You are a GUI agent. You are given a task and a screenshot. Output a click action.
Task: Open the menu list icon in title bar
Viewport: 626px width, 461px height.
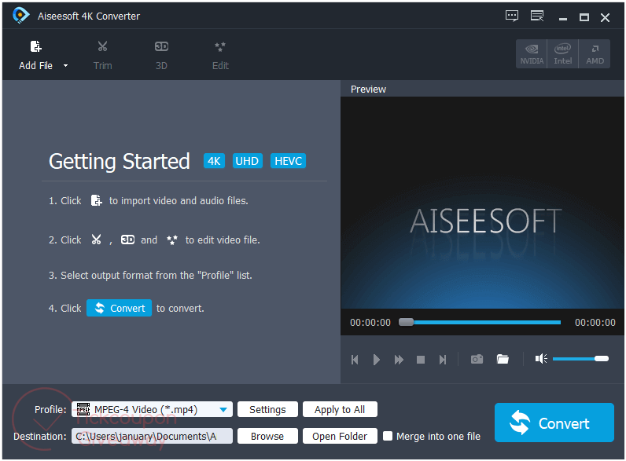tap(537, 16)
